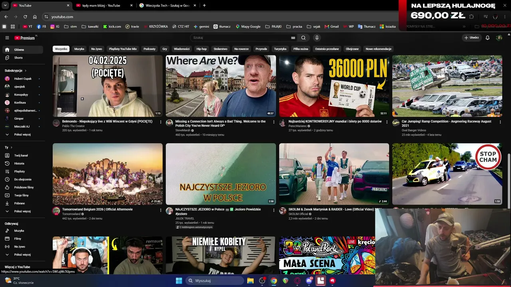Select the Podcasty filter chip
This screenshot has height=287, width=511.
click(x=149, y=49)
